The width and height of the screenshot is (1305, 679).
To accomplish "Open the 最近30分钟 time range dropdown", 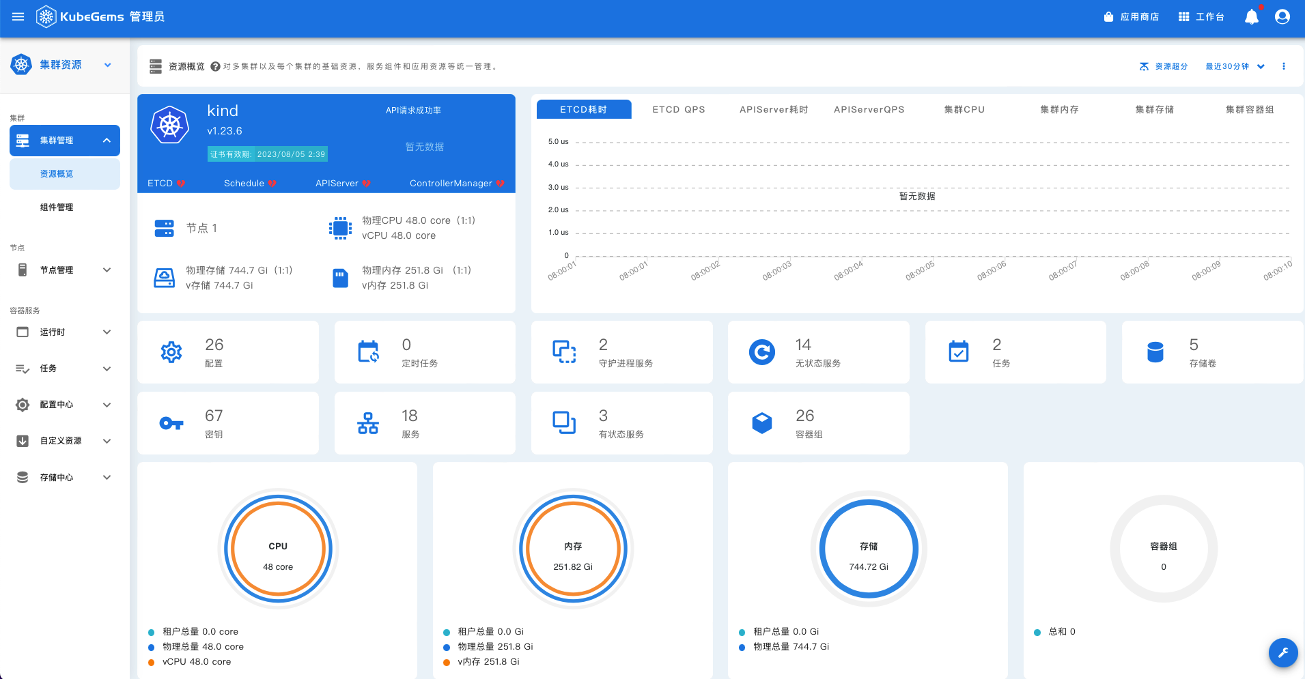I will (x=1235, y=66).
